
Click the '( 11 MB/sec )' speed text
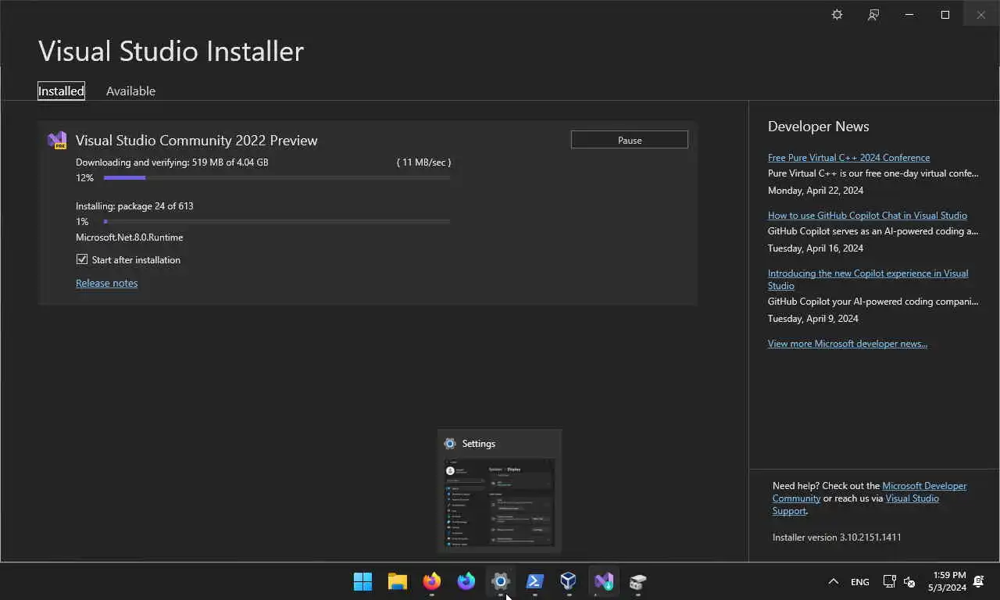tap(423, 162)
